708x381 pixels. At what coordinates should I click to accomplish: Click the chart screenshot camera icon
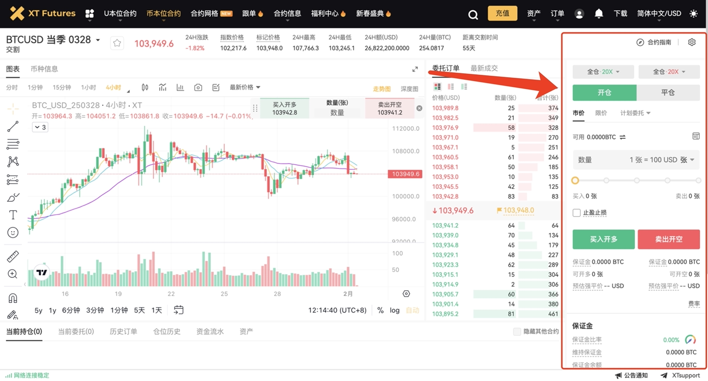[198, 88]
